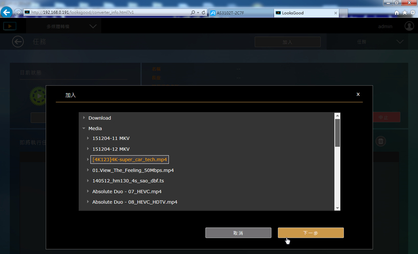418x254 pixels.
Task: Close the LooksGood browser tab
Action: click(335, 13)
